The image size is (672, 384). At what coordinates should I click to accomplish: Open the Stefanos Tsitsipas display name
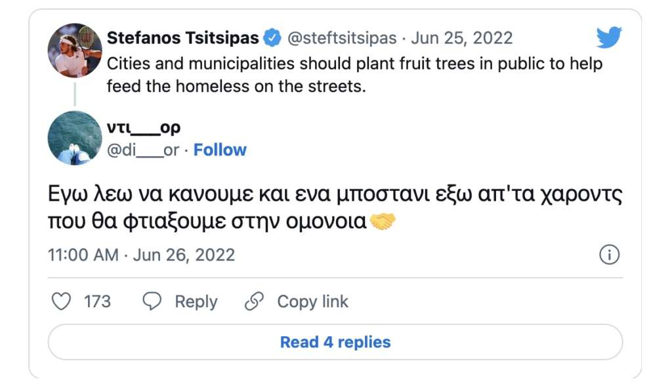[x=182, y=38]
